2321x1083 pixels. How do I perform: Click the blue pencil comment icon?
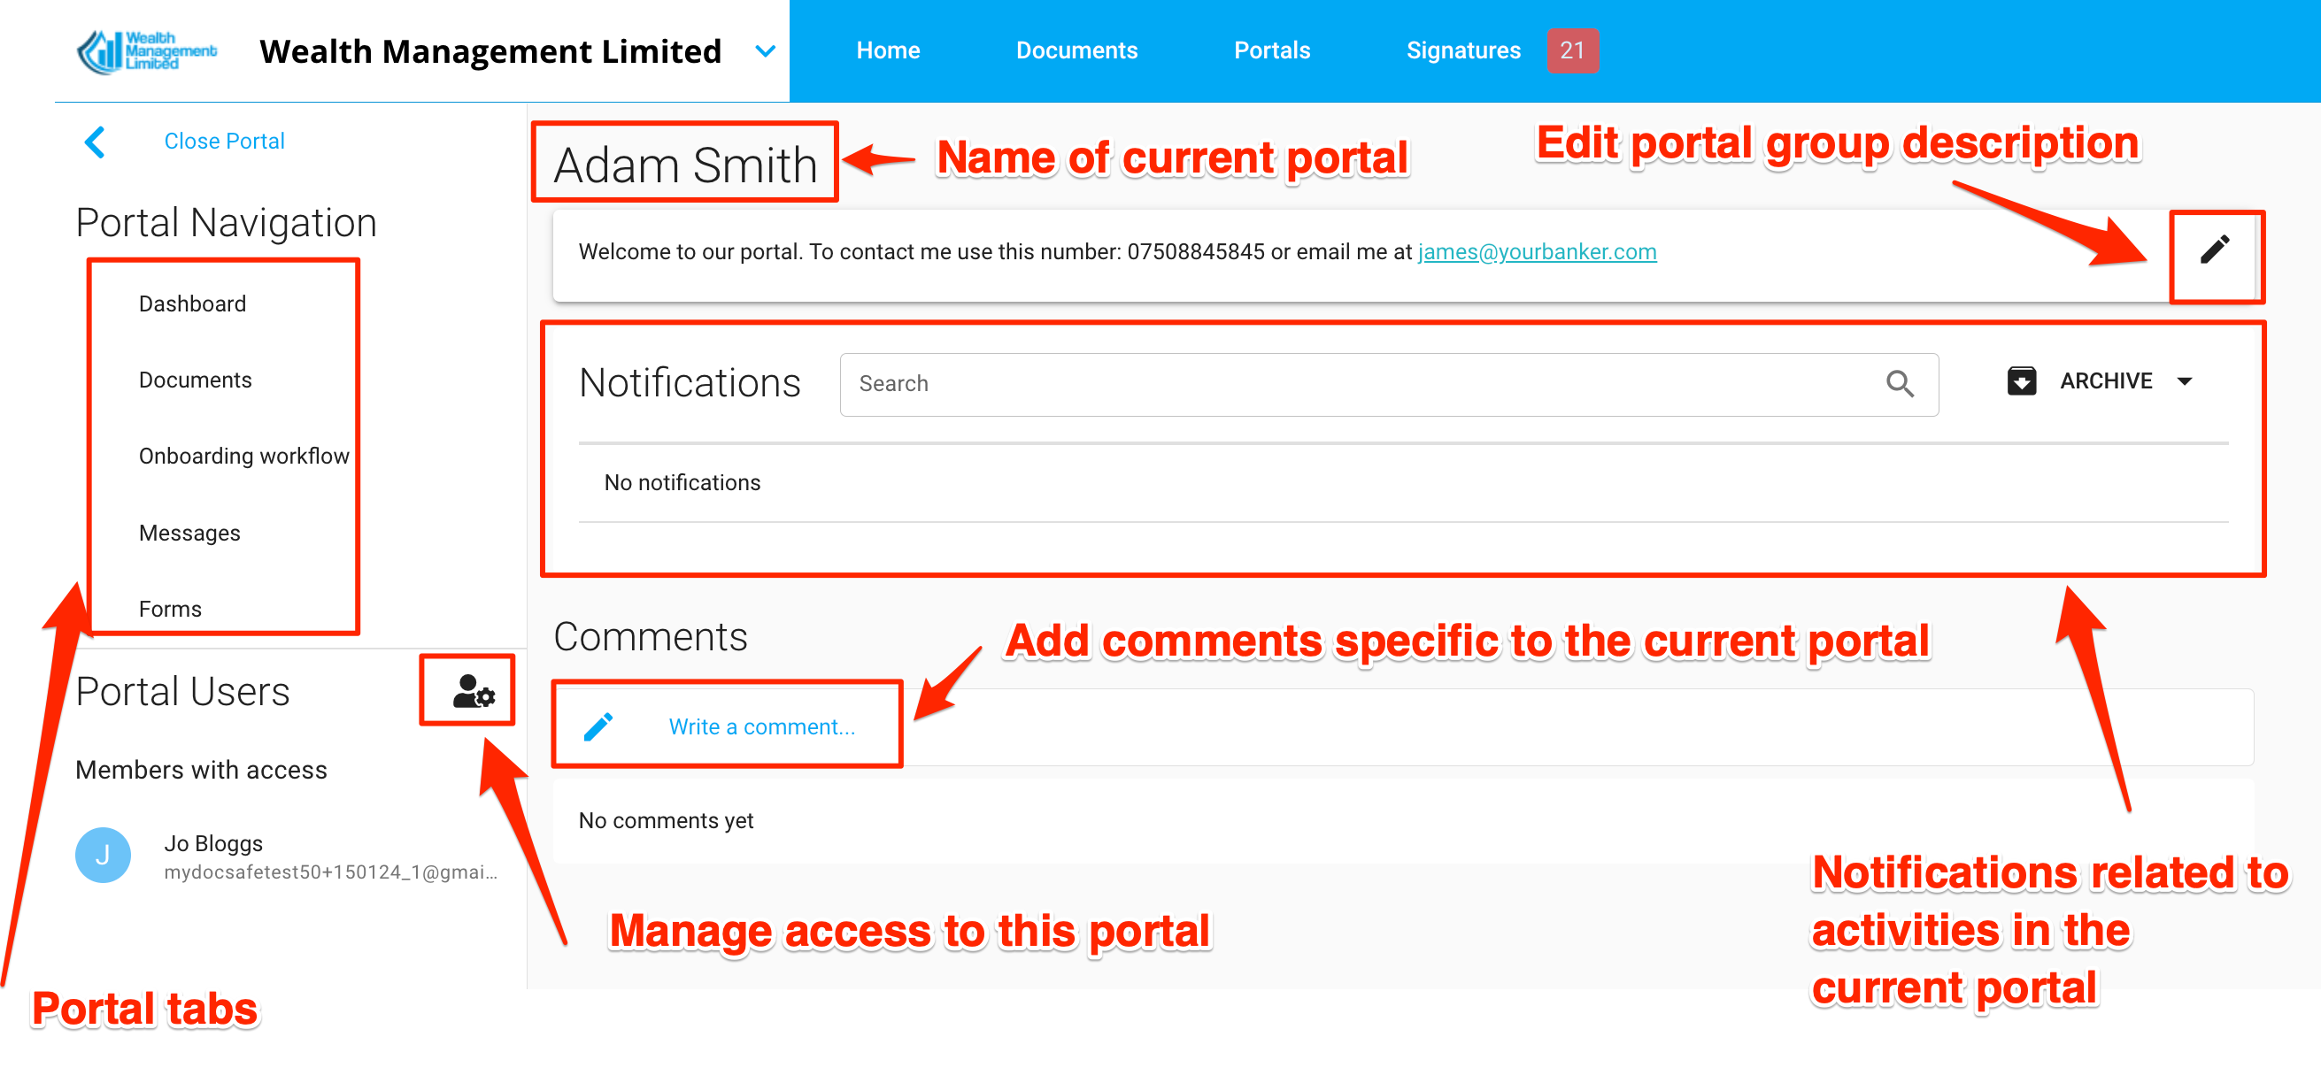(598, 726)
